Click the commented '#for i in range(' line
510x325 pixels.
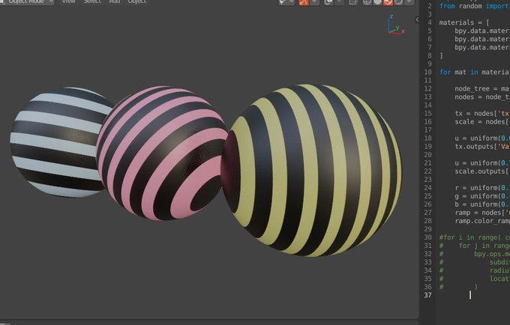tap(474, 237)
